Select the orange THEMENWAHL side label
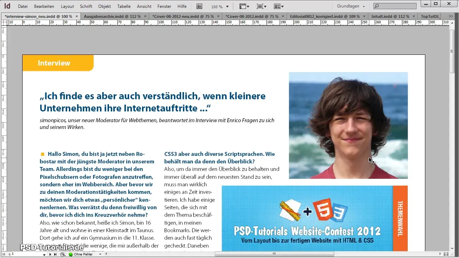 (400, 218)
